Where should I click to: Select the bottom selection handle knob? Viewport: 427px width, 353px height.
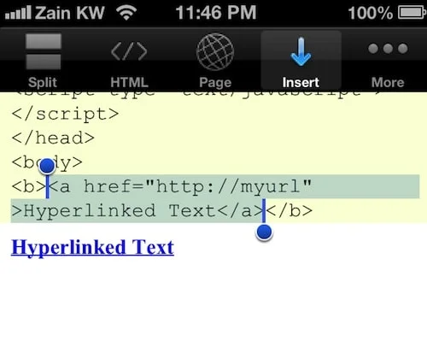coord(264,232)
